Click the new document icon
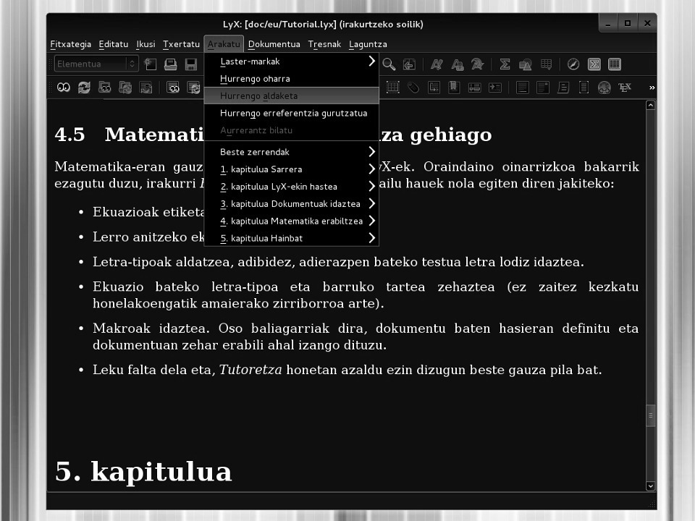Viewport: 695px width, 521px height. coord(151,64)
